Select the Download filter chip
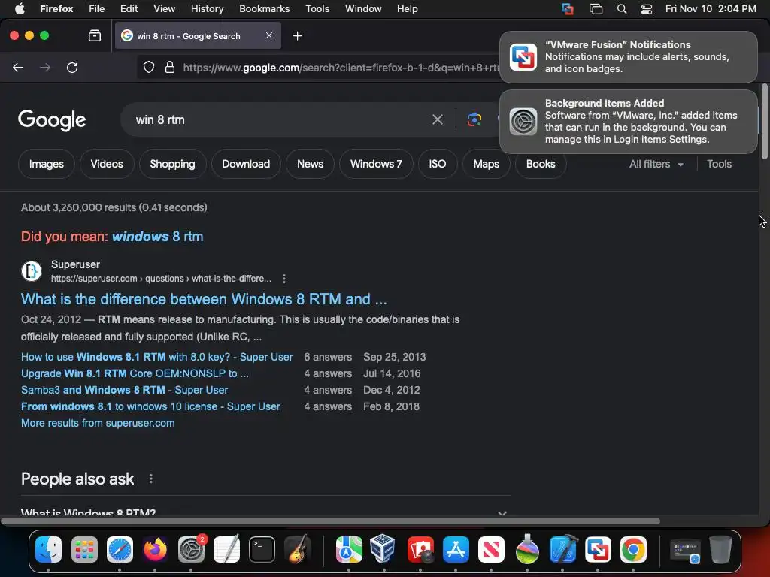Screen dimensions: 770x577 pos(246,164)
